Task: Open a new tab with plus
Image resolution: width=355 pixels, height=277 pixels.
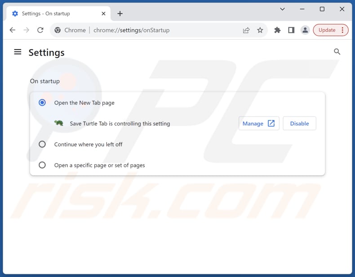Action: (120, 13)
